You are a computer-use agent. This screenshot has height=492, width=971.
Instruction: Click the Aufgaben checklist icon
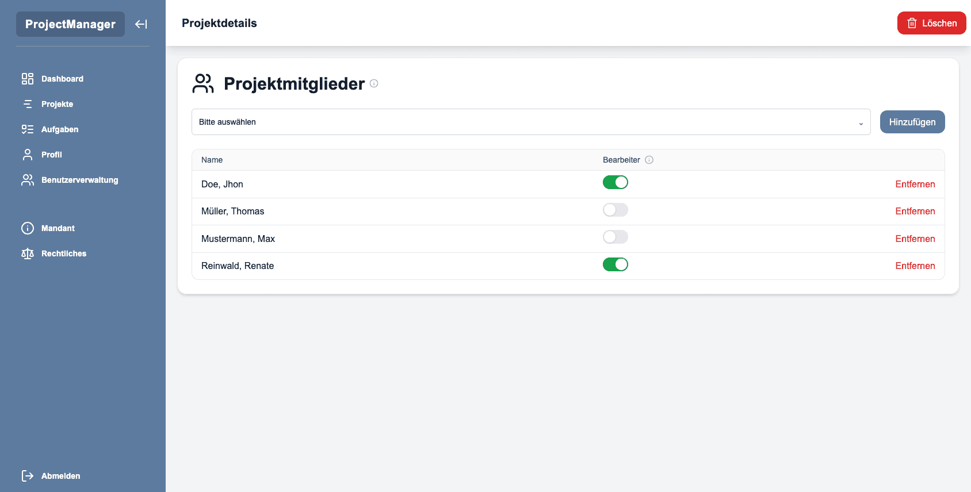click(28, 129)
